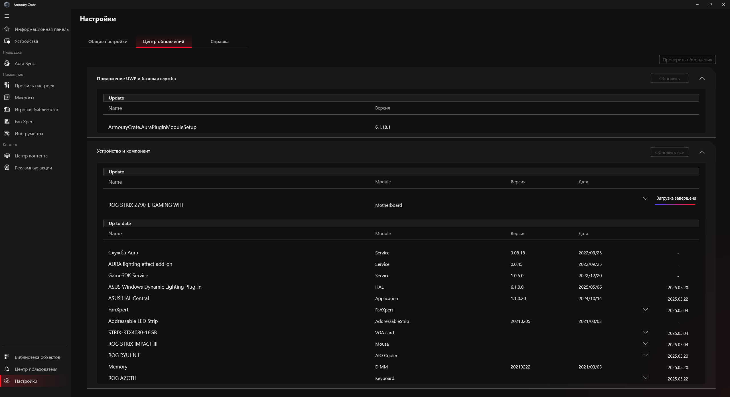Screen dimensions: 730x397
Task: Click the Armoury Crate logo in title bar
Action: tap(7, 5)
